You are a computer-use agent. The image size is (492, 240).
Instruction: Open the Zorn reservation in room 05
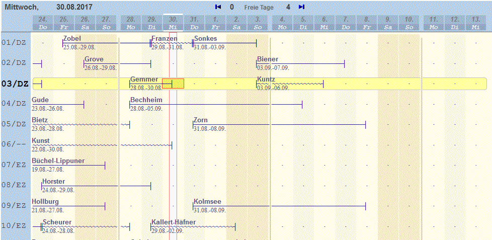[x=201, y=120]
